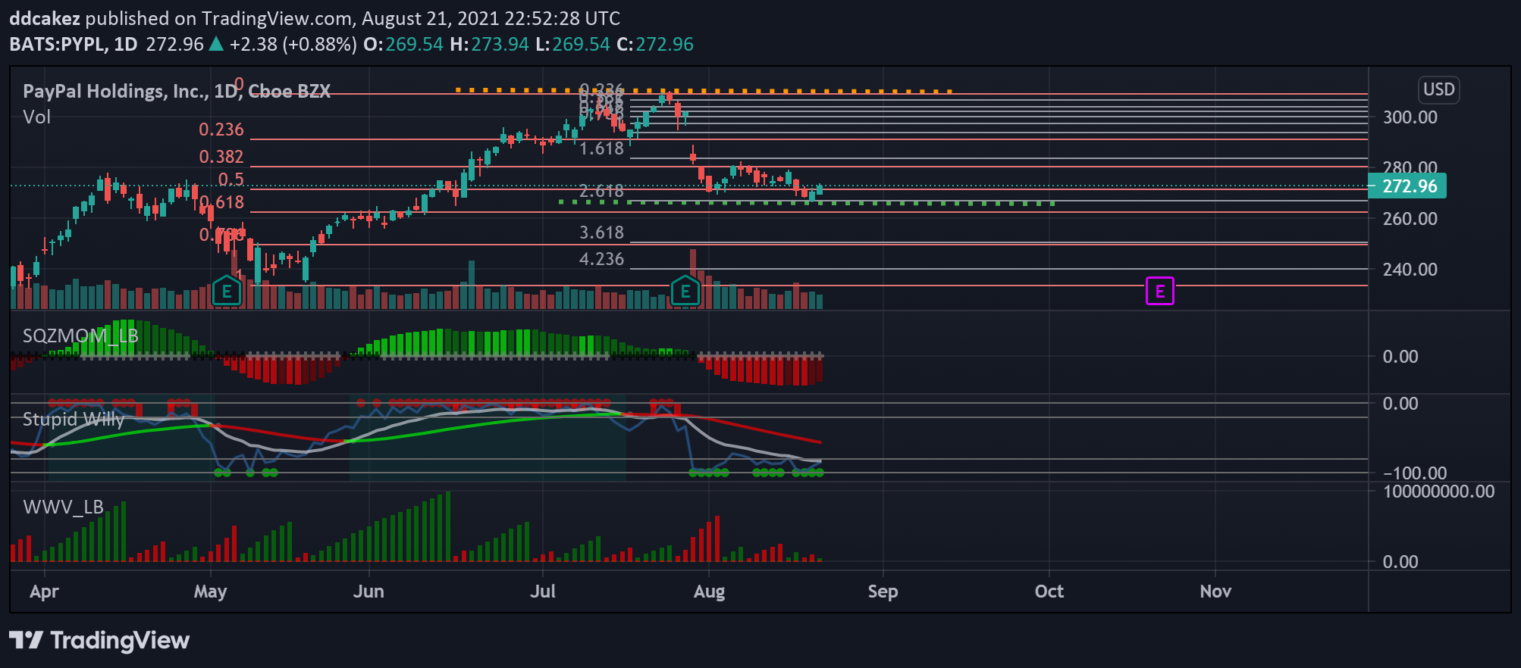Click the May label on time axis
Viewport: 1521px width, 668px height.
pos(210,592)
